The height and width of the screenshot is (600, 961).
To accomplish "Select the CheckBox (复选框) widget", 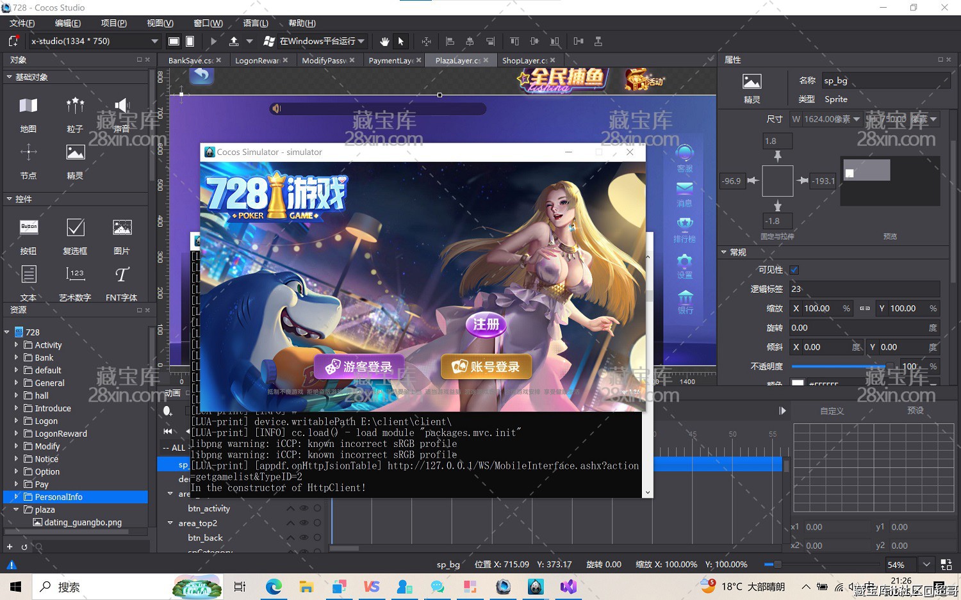I will (x=75, y=236).
